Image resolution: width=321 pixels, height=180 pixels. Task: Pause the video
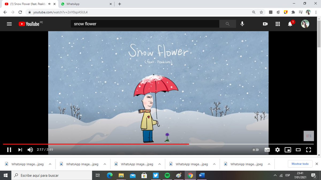tap(9, 150)
